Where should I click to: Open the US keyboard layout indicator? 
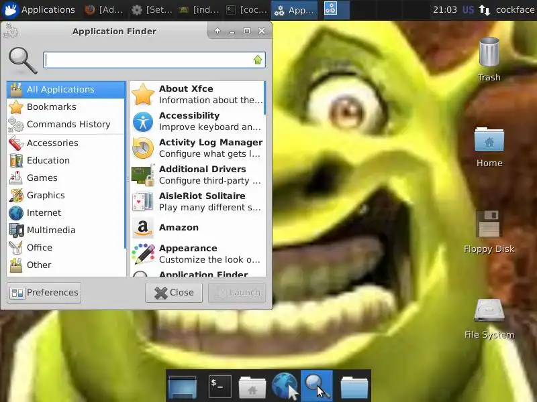click(x=468, y=9)
